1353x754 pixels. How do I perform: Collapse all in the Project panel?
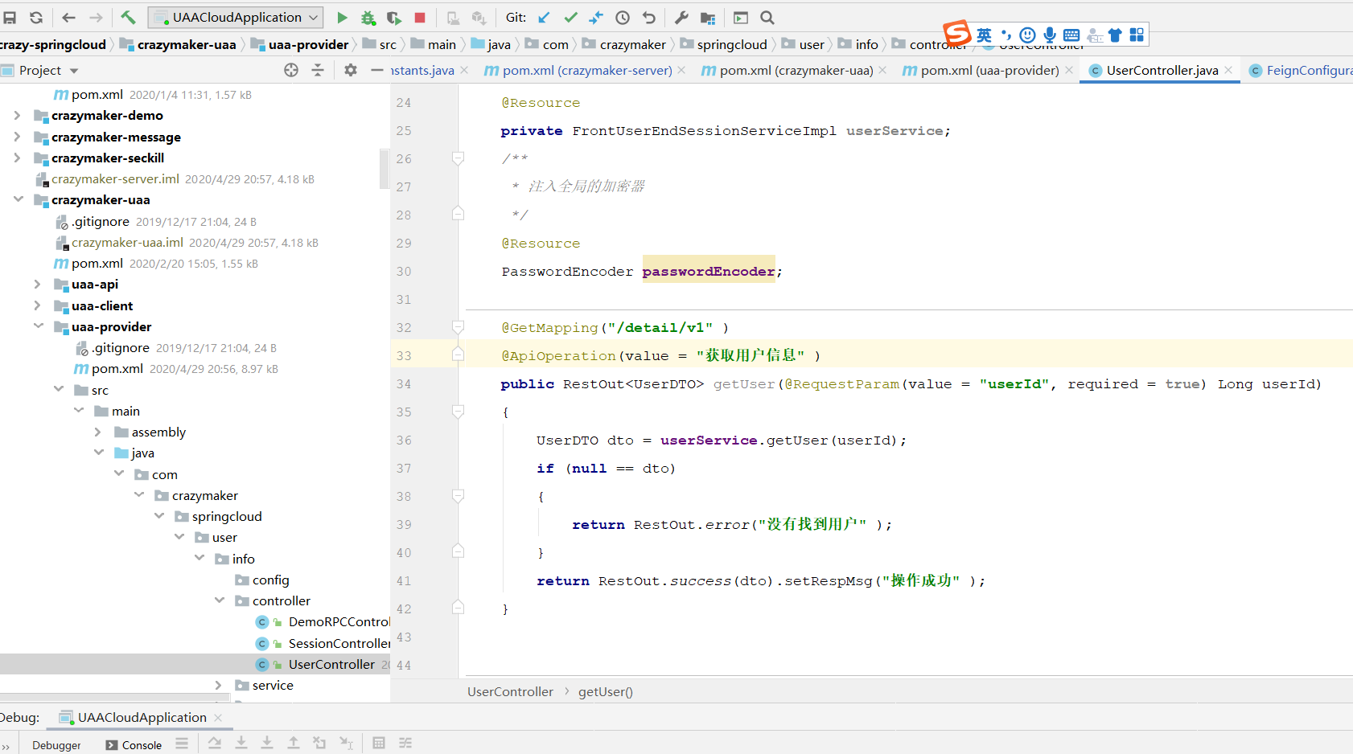coord(318,71)
